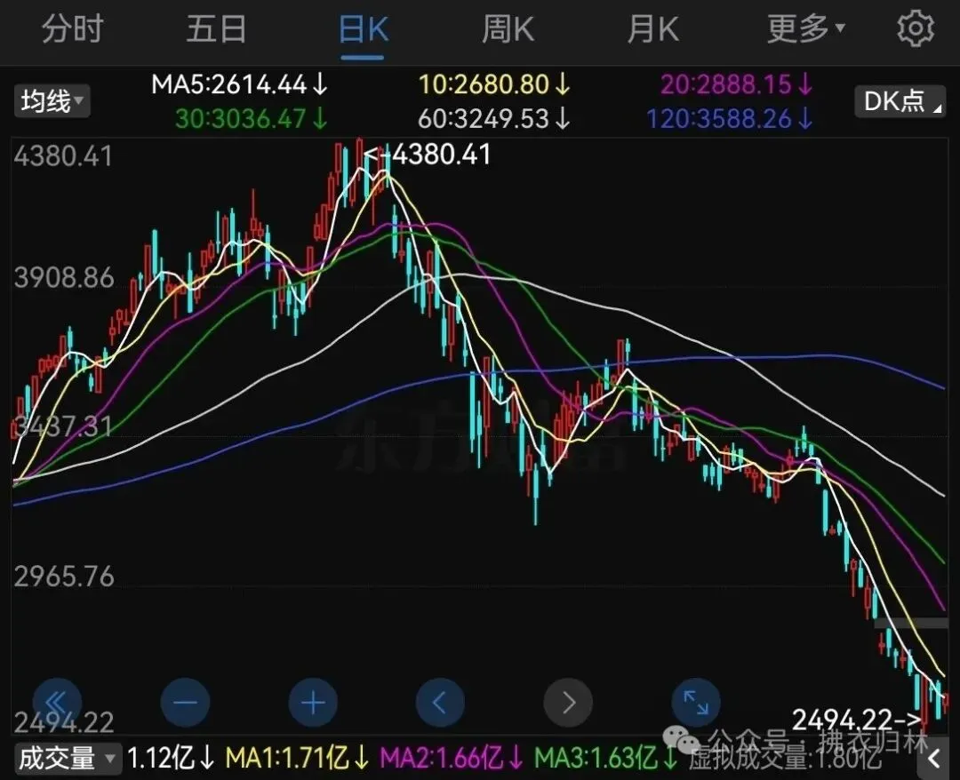Switch to 分时 tab
The width and height of the screenshot is (960, 780).
(72, 29)
